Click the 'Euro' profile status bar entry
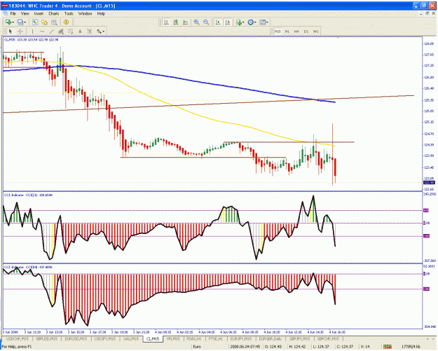The height and width of the screenshot is (351, 438). click(x=197, y=347)
